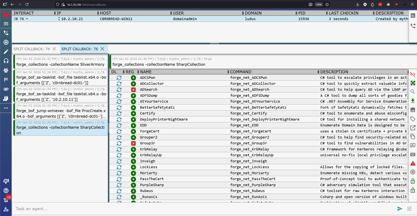417x216 pixels.
Task: Focus the 'Task an agent...' input field
Action: pos(205,209)
